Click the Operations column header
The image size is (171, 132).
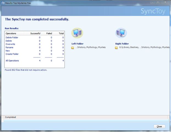coord(14,33)
